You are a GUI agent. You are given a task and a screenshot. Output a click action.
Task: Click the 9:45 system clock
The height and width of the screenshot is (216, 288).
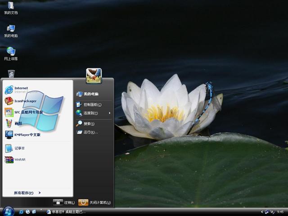[x=280, y=212]
